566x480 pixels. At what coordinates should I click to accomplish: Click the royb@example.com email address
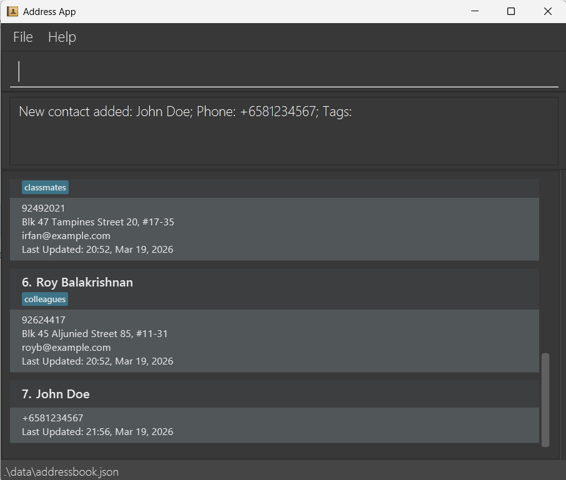click(x=66, y=348)
